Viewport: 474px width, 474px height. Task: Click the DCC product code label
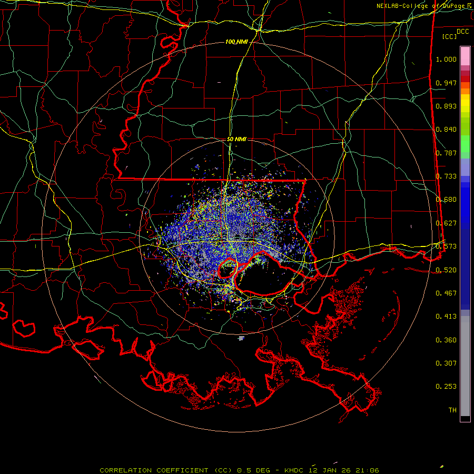click(462, 32)
